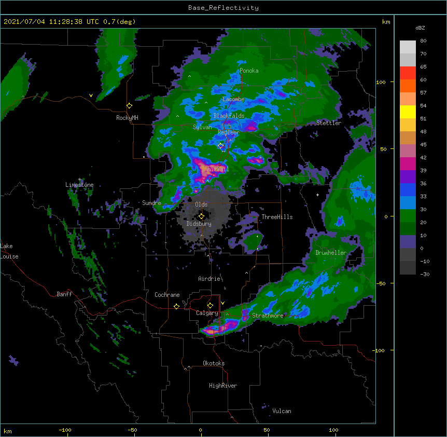Viewport: 447px width, 437px height.
Task: Click the -30 value at the legend bottom
Action: [x=425, y=275]
